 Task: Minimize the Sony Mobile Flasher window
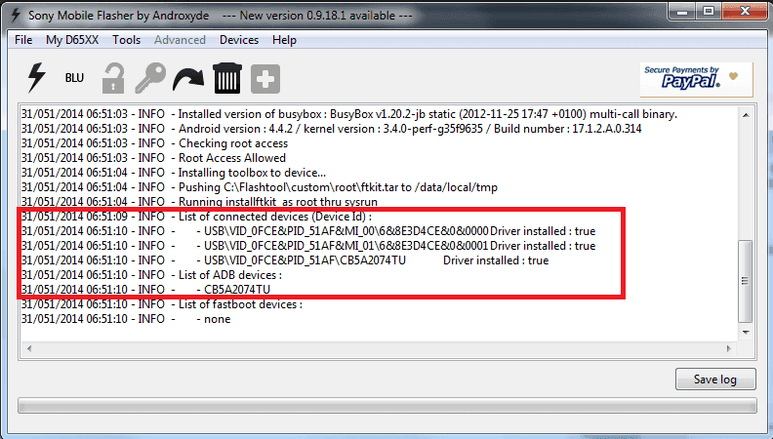[x=683, y=12]
